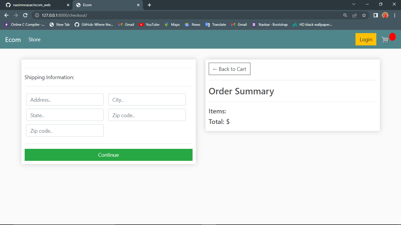Image resolution: width=401 pixels, height=225 pixels.
Task: Open the New Tab bookmark
Action: [x=60, y=25]
